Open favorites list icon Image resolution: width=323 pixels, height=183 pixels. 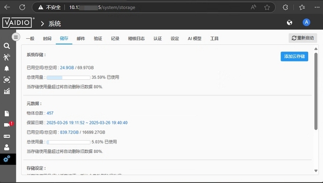(x=302, y=7)
